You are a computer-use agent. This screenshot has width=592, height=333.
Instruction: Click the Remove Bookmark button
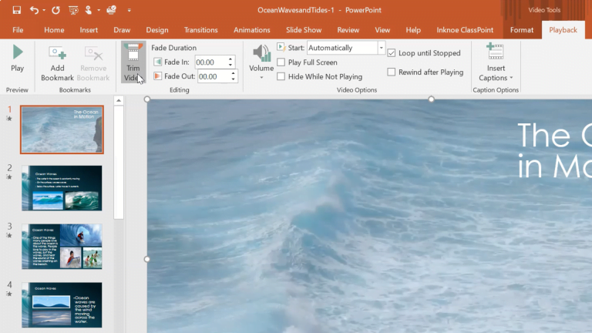[93, 63]
